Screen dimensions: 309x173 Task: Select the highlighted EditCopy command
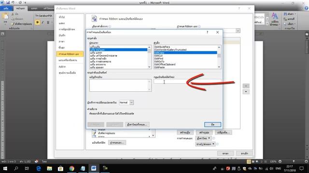point(185,53)
